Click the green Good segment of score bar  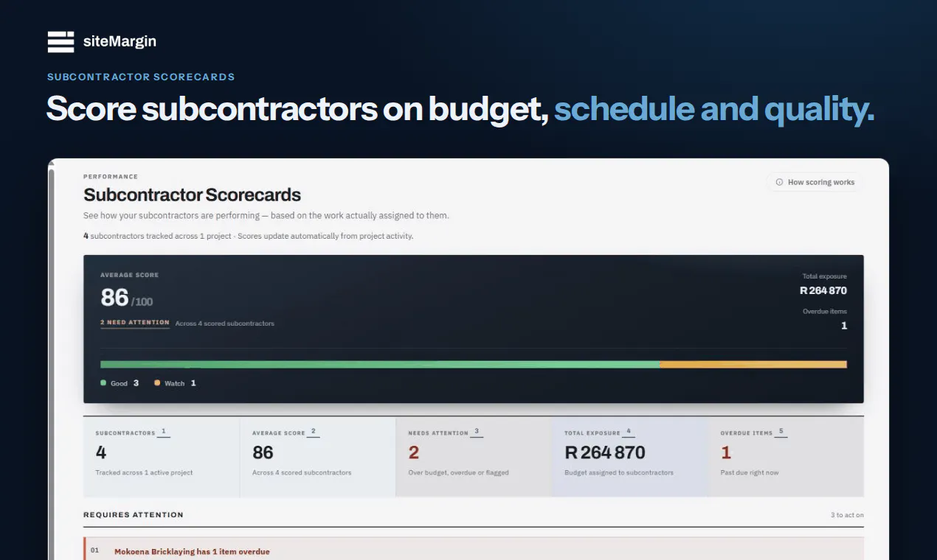click(x=380, y=365)
